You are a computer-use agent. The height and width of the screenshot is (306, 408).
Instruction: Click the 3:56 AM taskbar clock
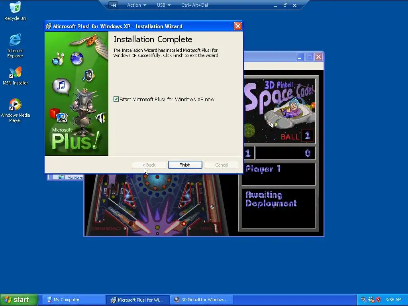tap(393, 300)
